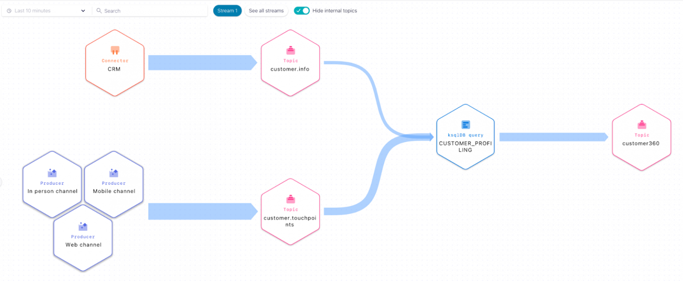Switch to the Stream 1 tab

click(227, 10)
